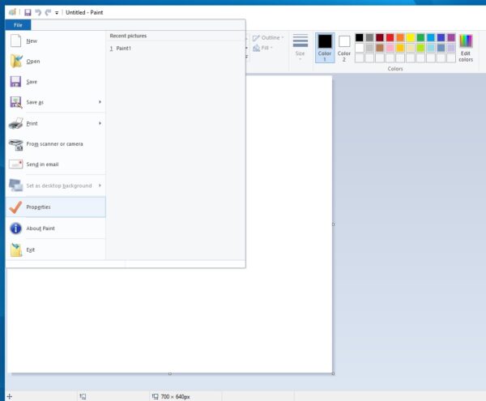The height and width of the screenshot is (401, 486).
Task: Open recent picture Paint1
Action: pyautogui.click(x=123, y=49)
